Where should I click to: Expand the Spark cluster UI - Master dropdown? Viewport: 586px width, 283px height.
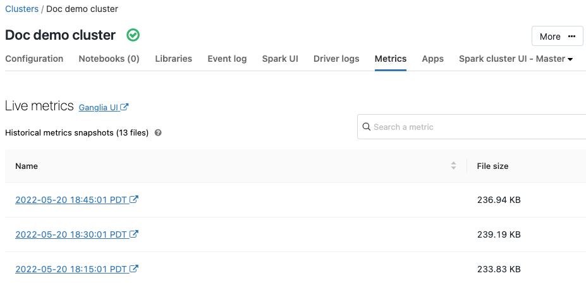(515, 59)
